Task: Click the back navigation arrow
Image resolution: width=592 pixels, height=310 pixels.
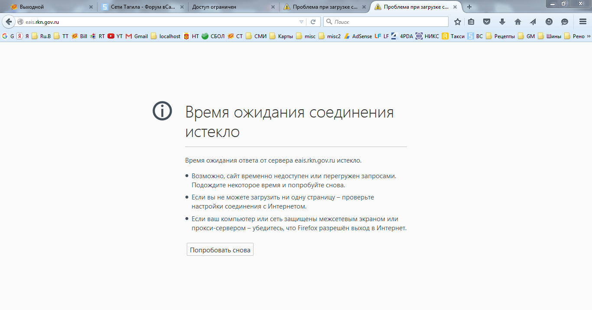Action: click(x=8, y=22)
